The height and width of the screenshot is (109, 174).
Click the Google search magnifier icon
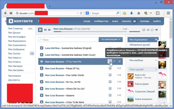point(118,13)
